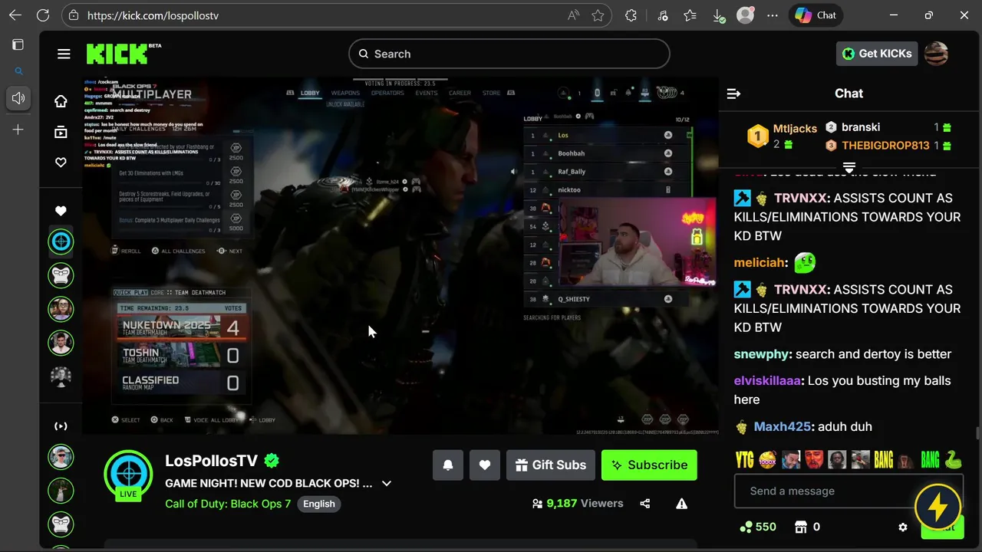Open browser Settings and more menu
The height and width of the screenshot is (552, 982).
(773, 15)
